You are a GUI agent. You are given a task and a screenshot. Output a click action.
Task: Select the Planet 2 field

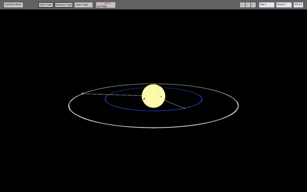pyautogui.click(x=284, y=5)
